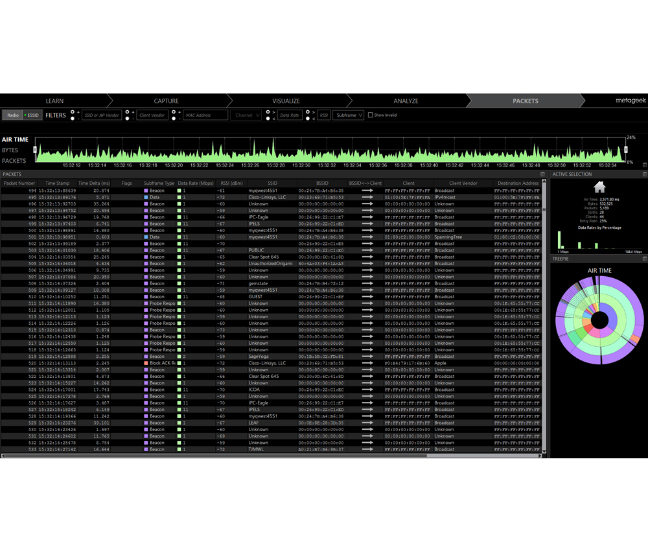Open the Subframe filter dropdown
The image size is (648, 551).
(x=349, y=115)
